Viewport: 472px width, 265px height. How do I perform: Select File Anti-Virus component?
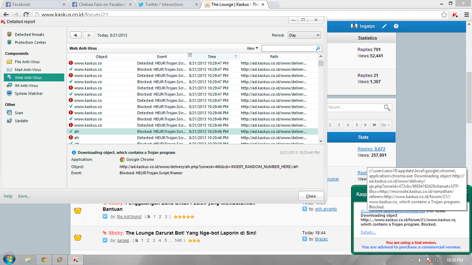27,62
